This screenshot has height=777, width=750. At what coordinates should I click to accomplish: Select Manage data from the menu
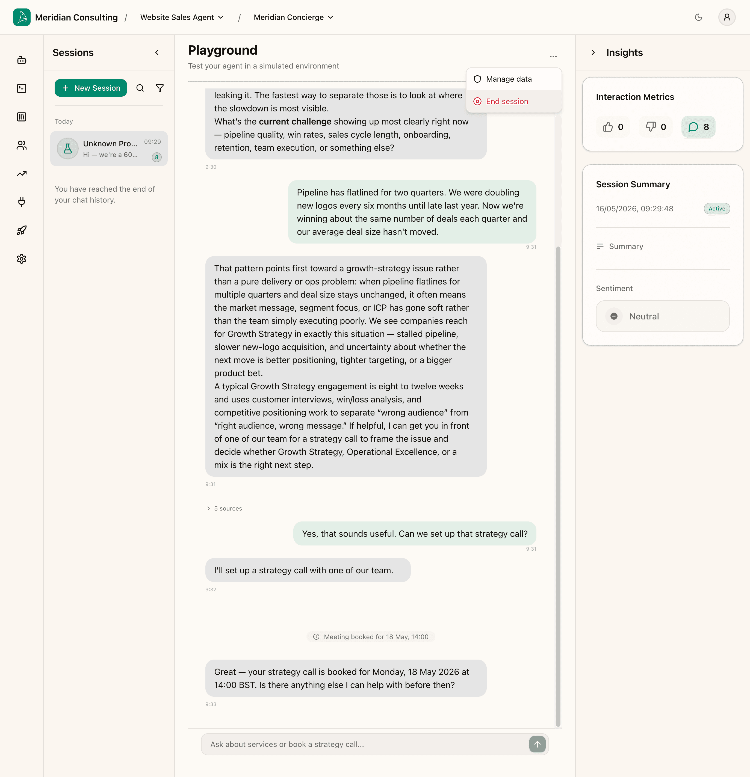coord(514,79)
